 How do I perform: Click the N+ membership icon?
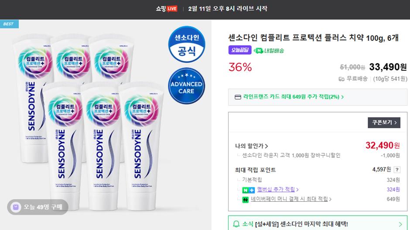248,190
